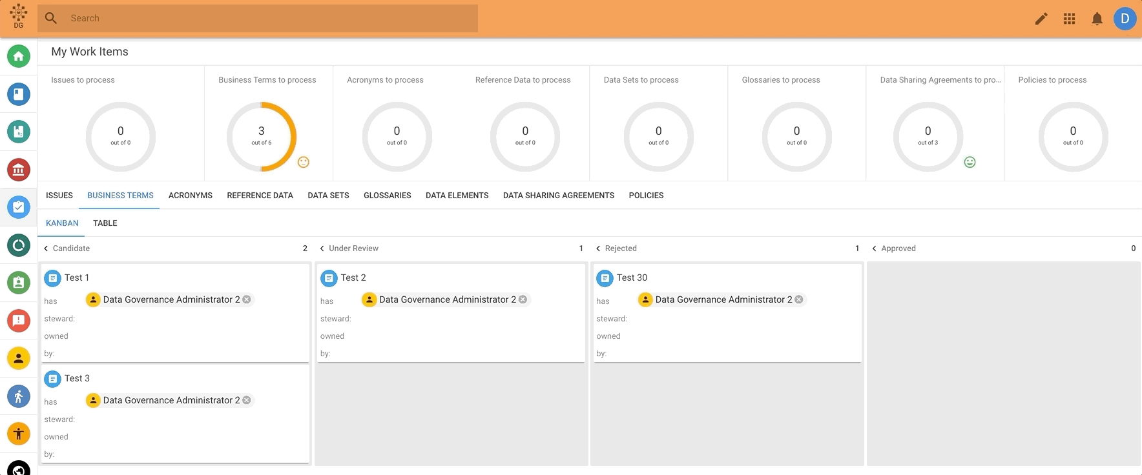
Task: Click the green smiley beside Data Sharing Agreements chart
Action: (970, 162)
